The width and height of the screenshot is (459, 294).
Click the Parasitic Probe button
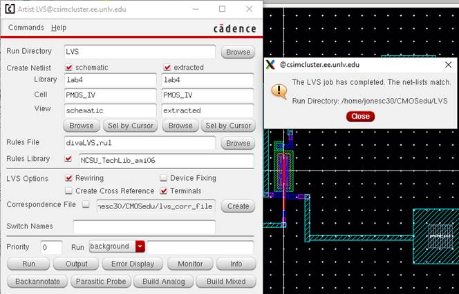pos(101,282)
